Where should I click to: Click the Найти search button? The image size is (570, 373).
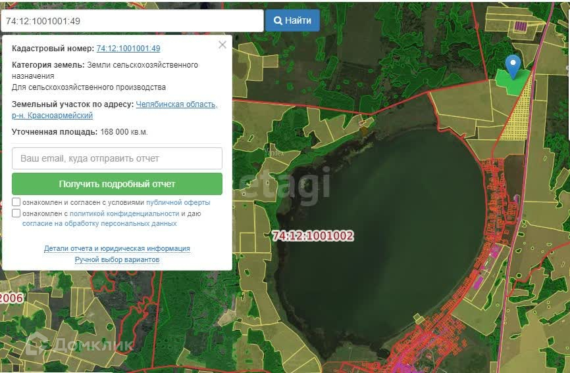pyautogui.click(x=292, y=20)
